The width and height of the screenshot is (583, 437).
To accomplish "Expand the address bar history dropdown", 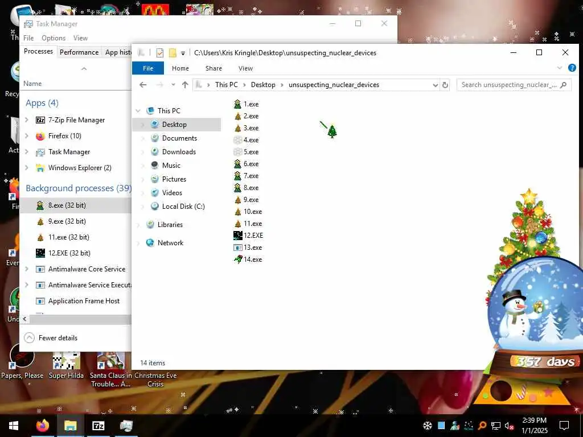I will pos(435,85).
